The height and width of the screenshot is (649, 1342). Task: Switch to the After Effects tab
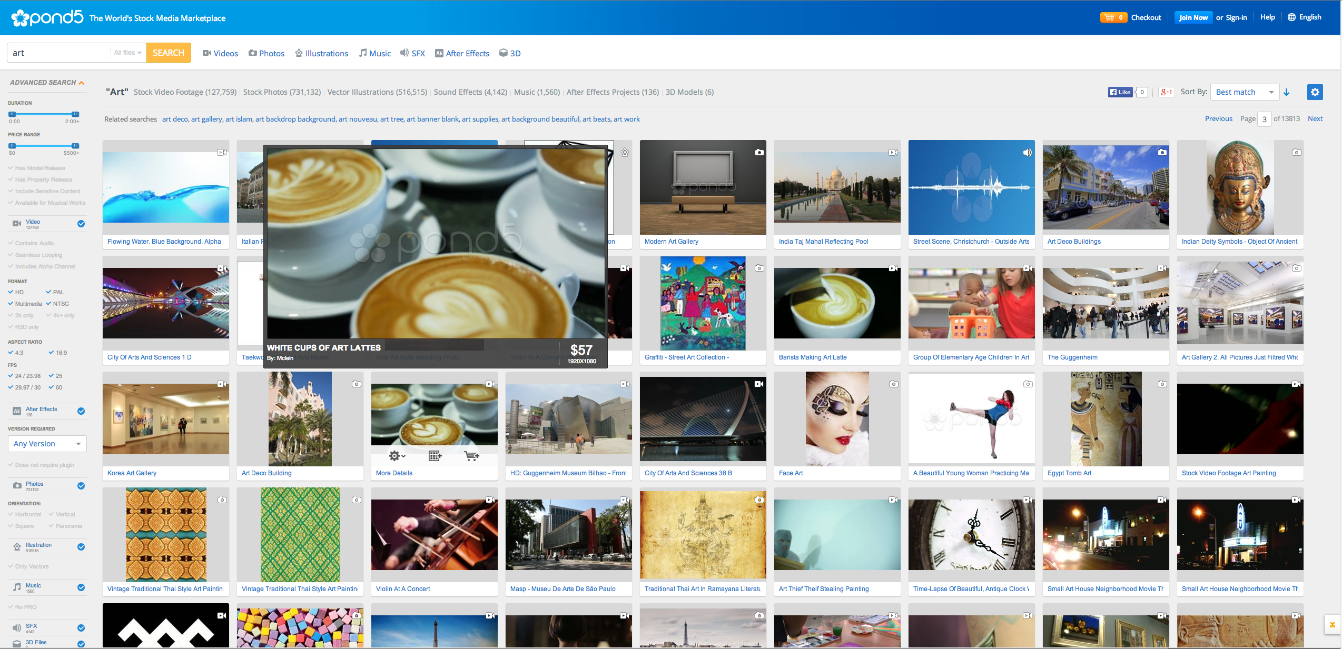[x=462, y=53]
